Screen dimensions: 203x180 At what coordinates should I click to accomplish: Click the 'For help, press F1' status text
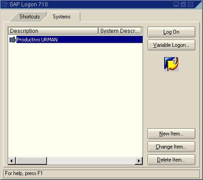24,173
